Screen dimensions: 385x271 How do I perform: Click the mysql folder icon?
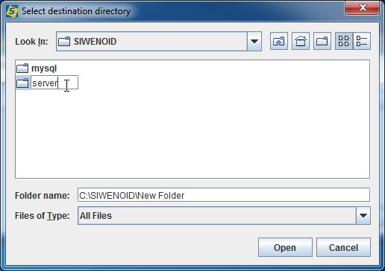(22, 68)
